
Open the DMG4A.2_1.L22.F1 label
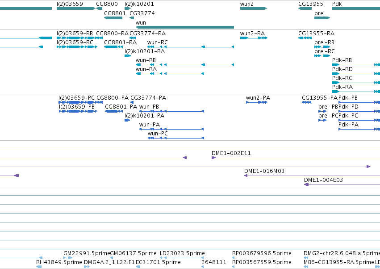coord(109,262)
